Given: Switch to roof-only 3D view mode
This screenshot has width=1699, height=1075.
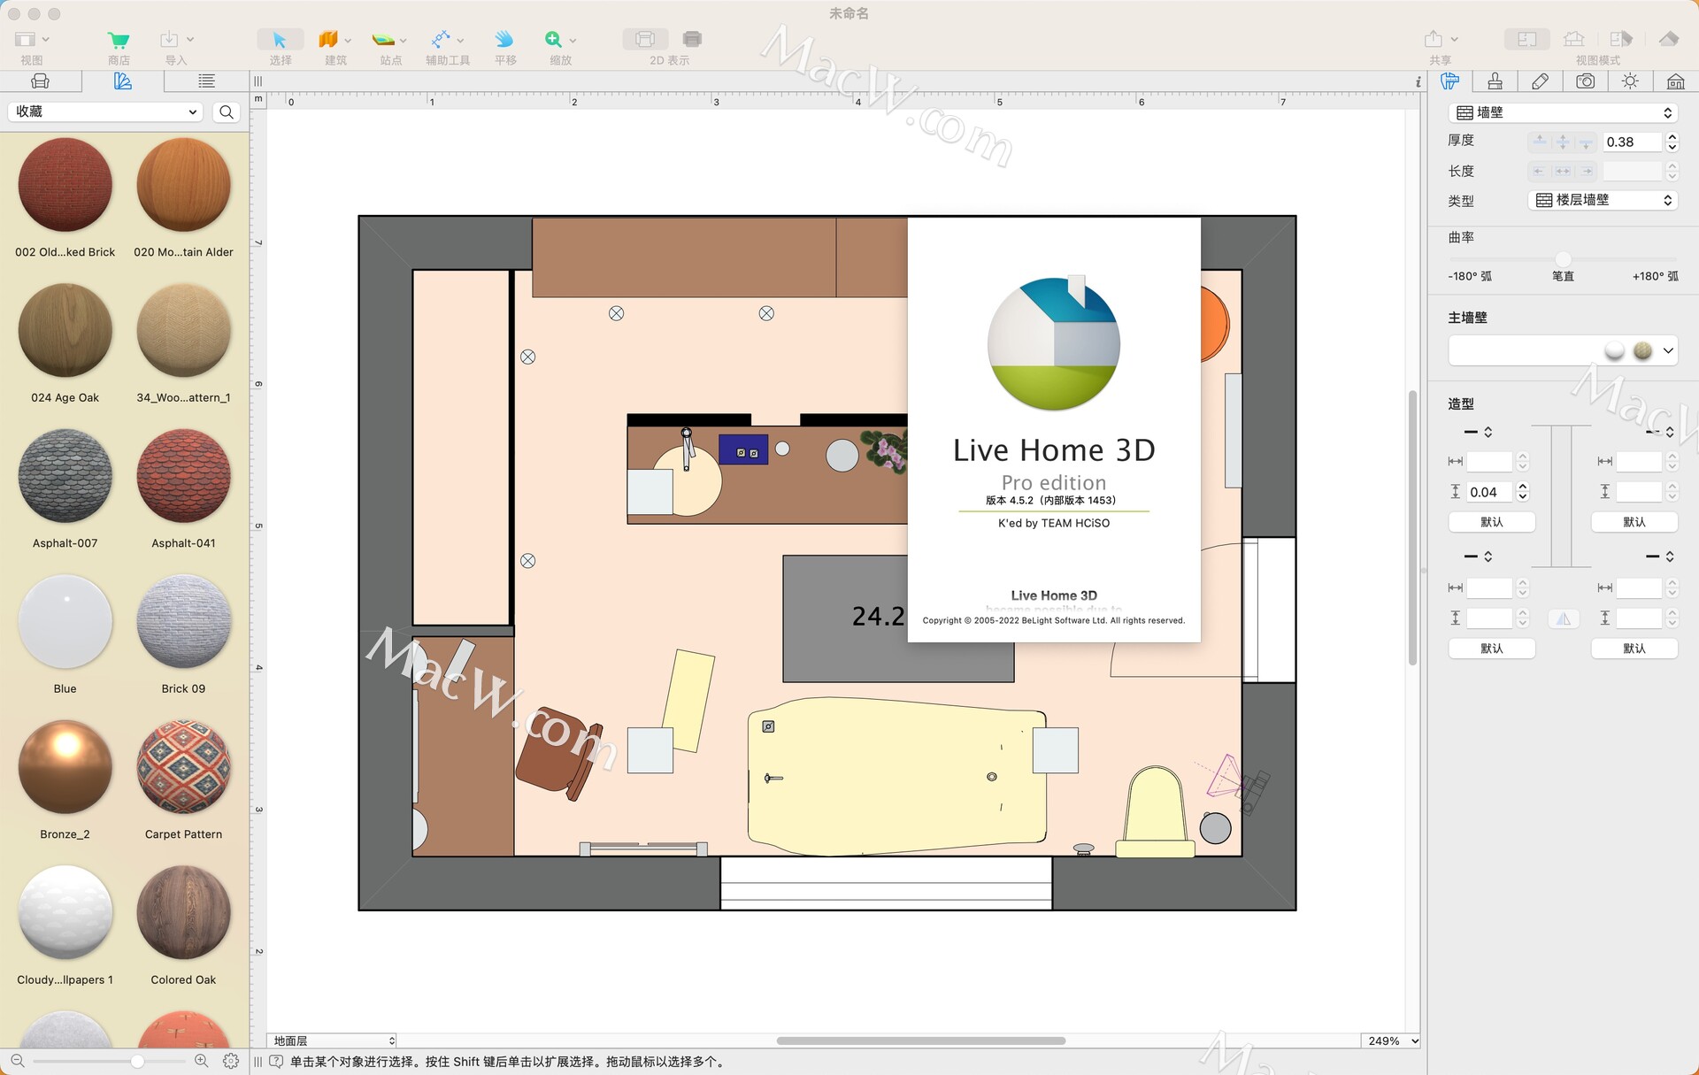Looking at the screenshot, I should pos(1668,39).
